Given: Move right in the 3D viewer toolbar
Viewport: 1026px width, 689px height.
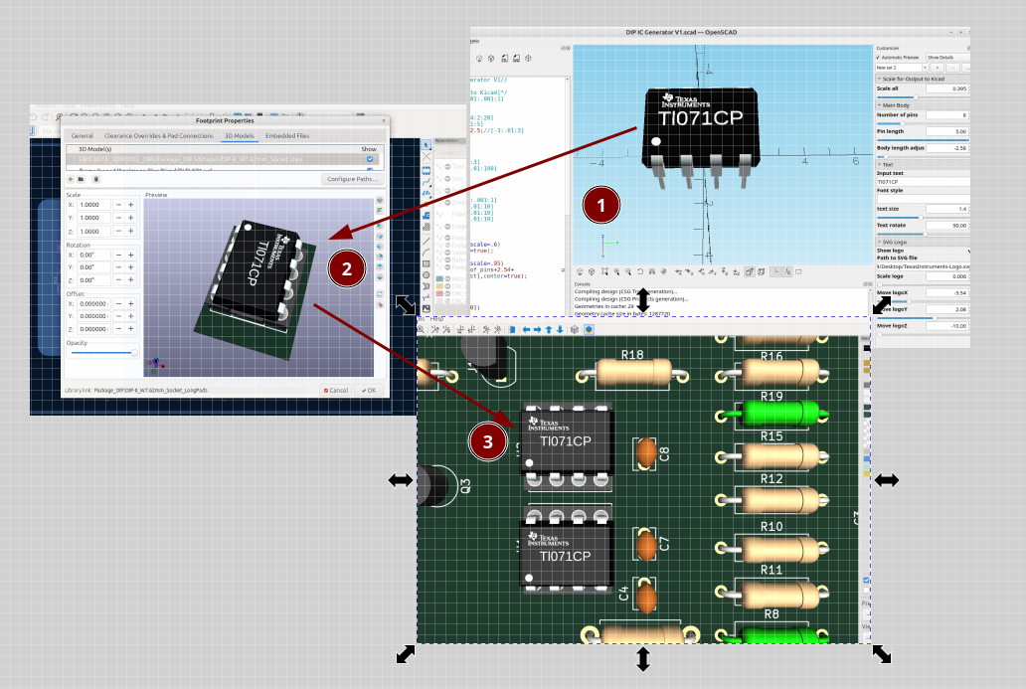Looking at the screenshot, I should pyautogui.click(x=537, y=330).
